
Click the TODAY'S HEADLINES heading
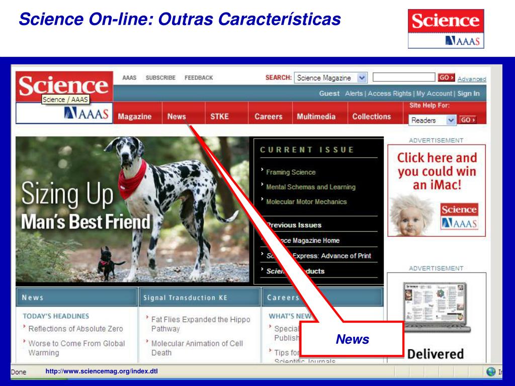coord(56,316)
